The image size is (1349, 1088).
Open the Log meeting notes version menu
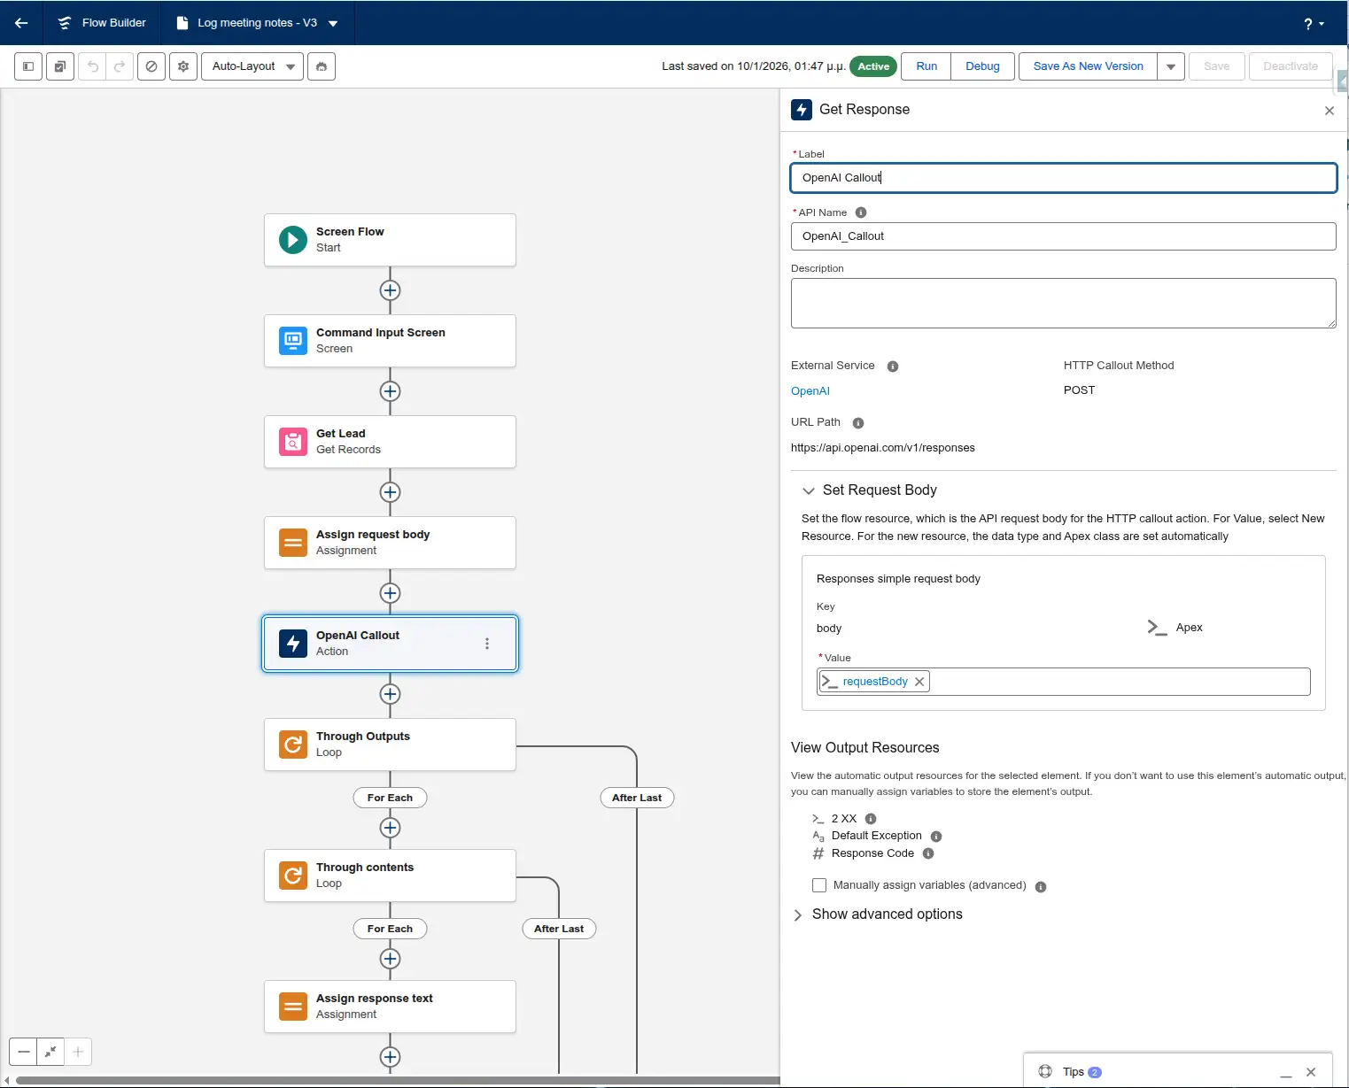pyautogui.click(x=331, y=23)
